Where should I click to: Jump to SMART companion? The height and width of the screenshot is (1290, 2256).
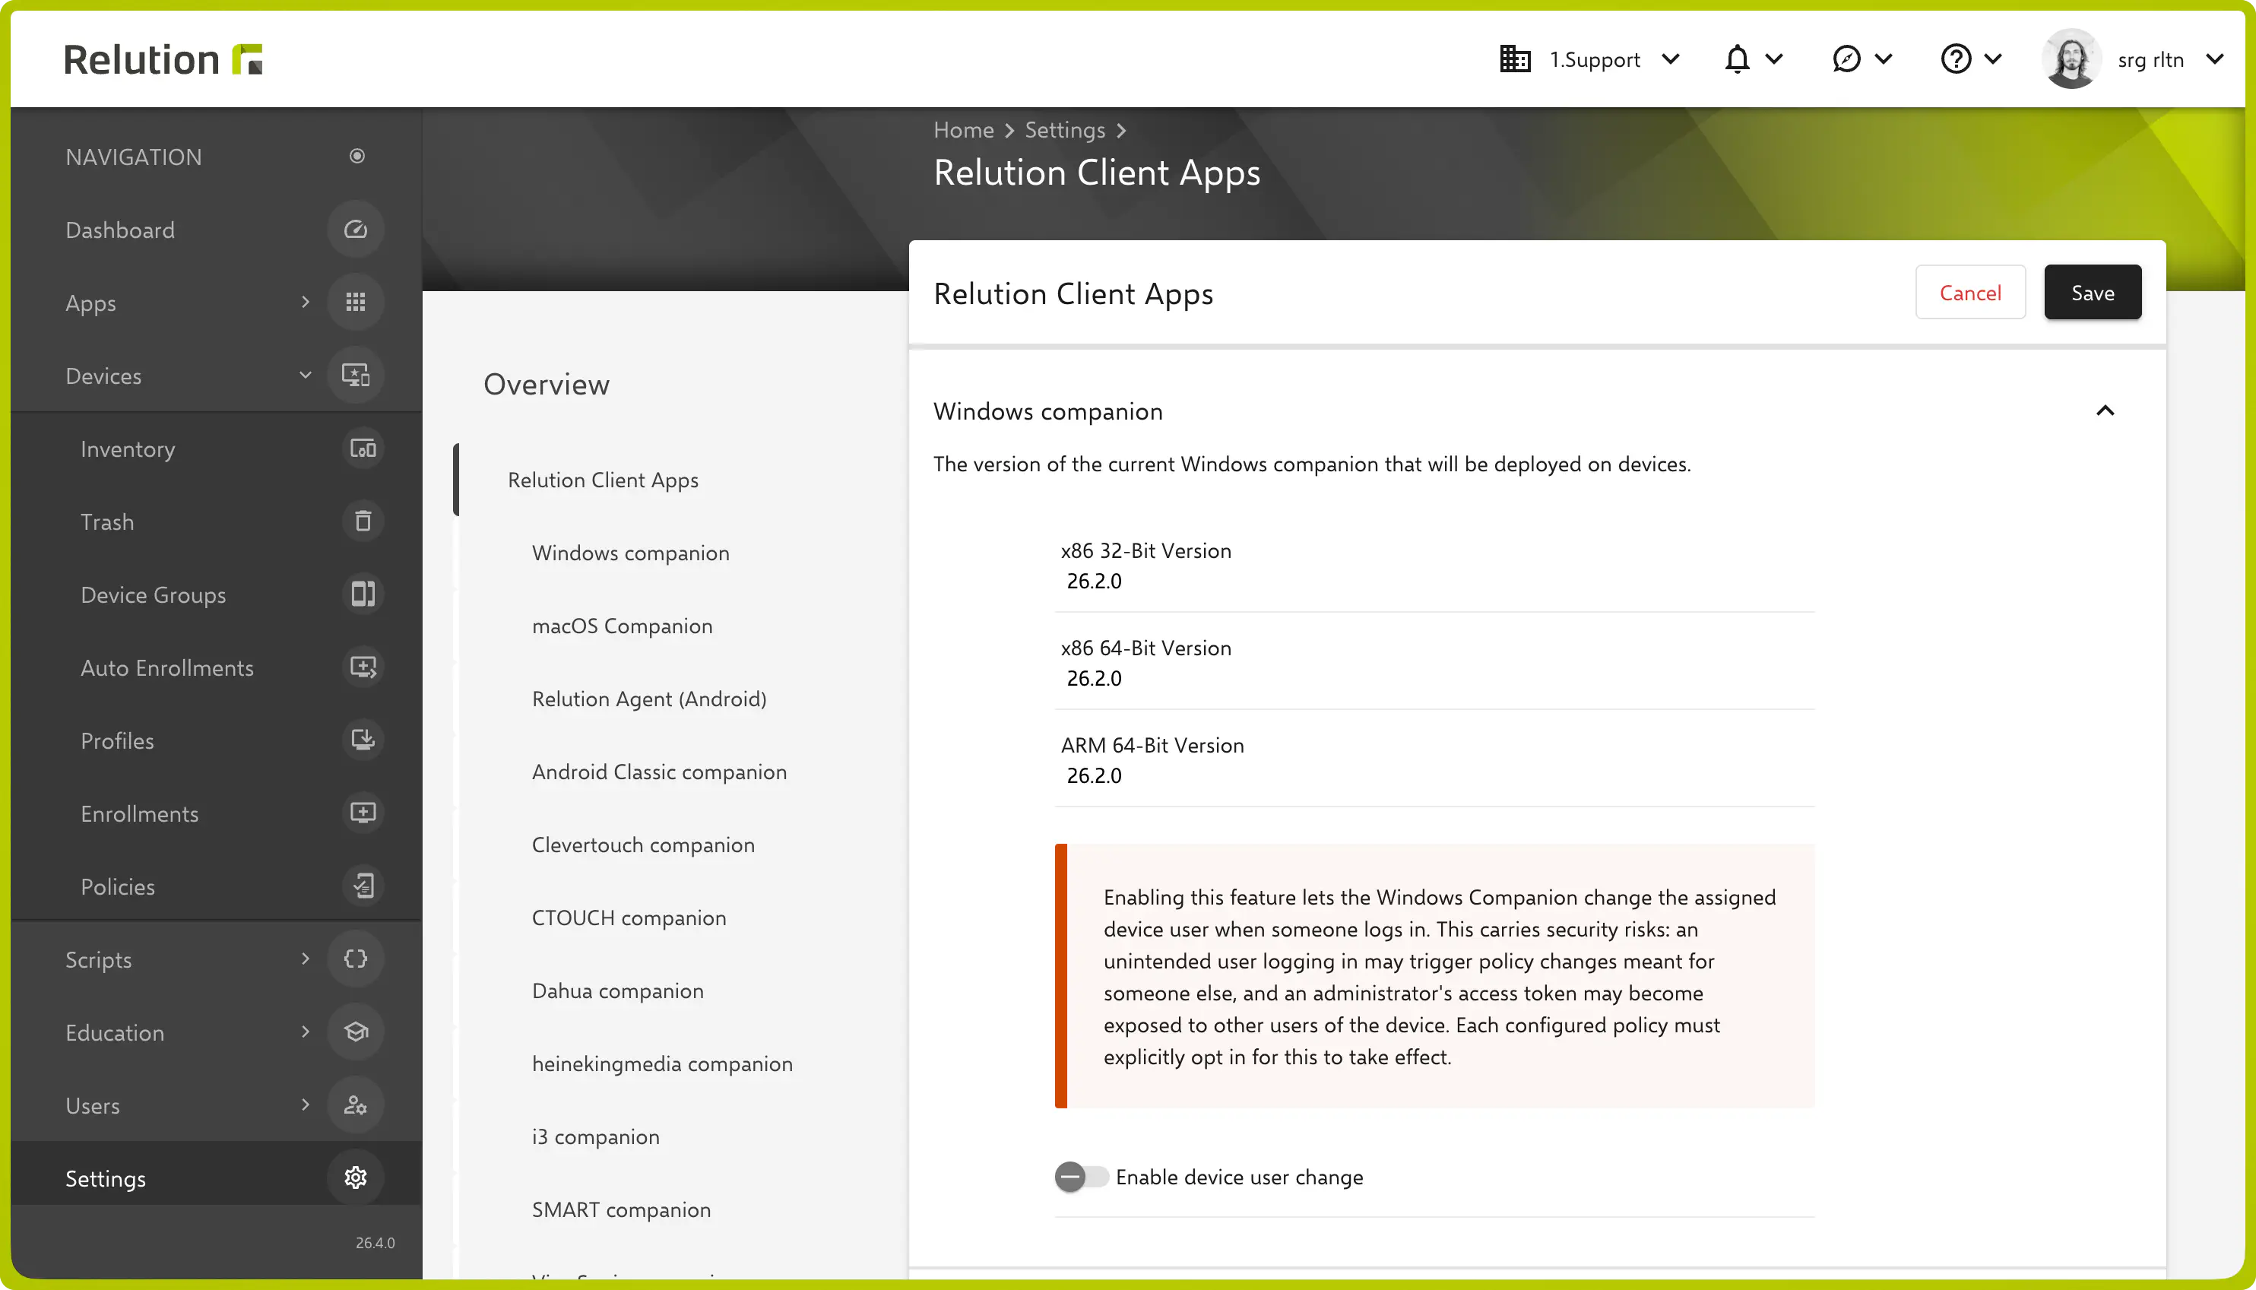point(621,1209)
